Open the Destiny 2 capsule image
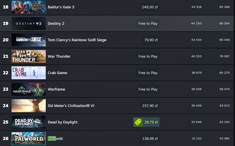This screenshot has width=235, height=146. (28, 23)
